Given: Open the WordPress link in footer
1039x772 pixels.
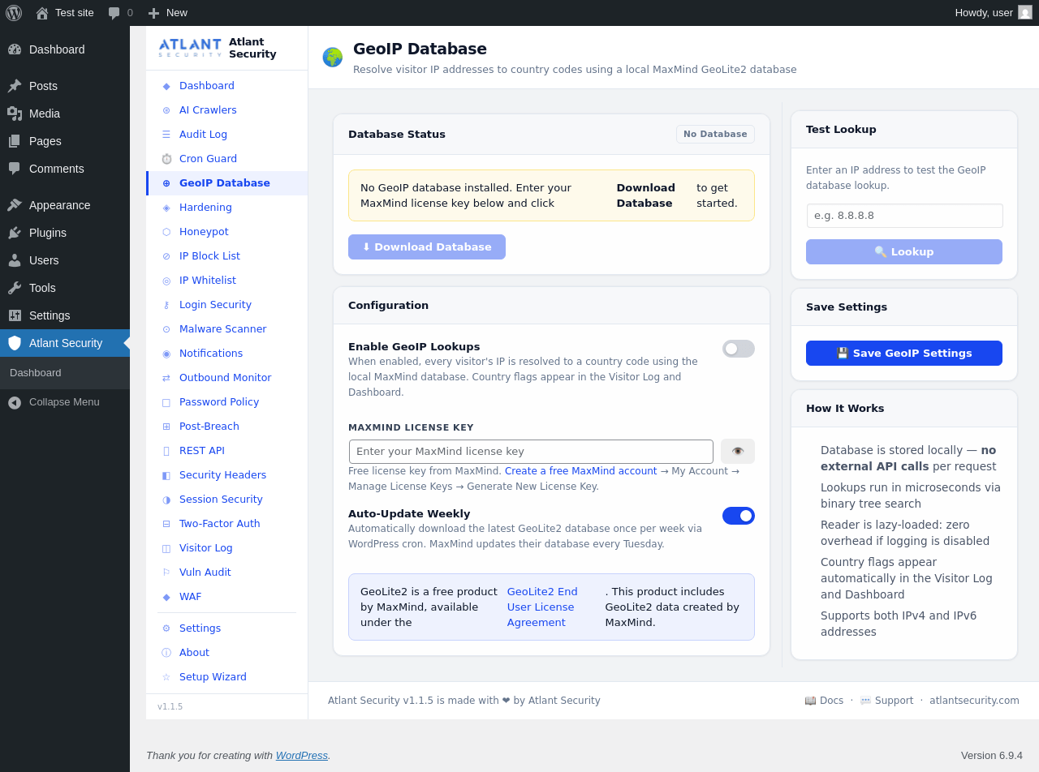Looking at the screenshot, I should coord(302,756).
